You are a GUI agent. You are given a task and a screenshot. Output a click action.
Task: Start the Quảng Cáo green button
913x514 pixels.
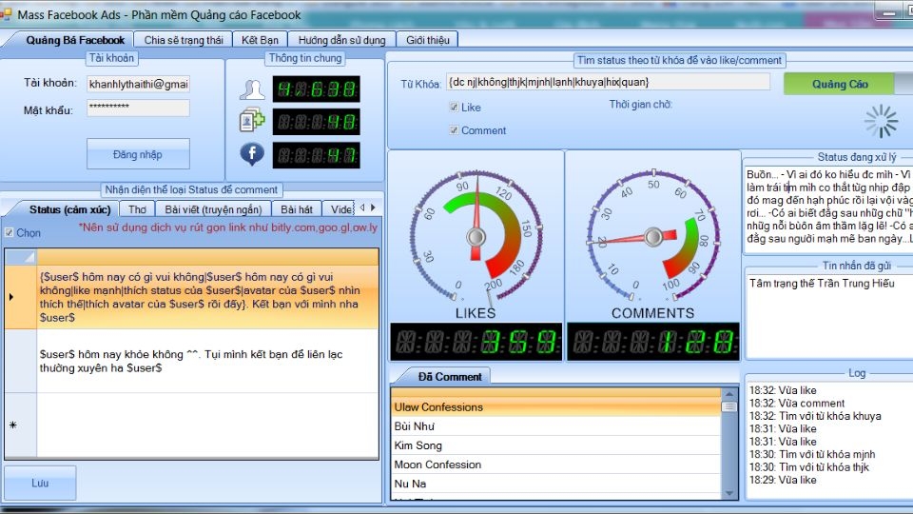(x=840, y=84)
